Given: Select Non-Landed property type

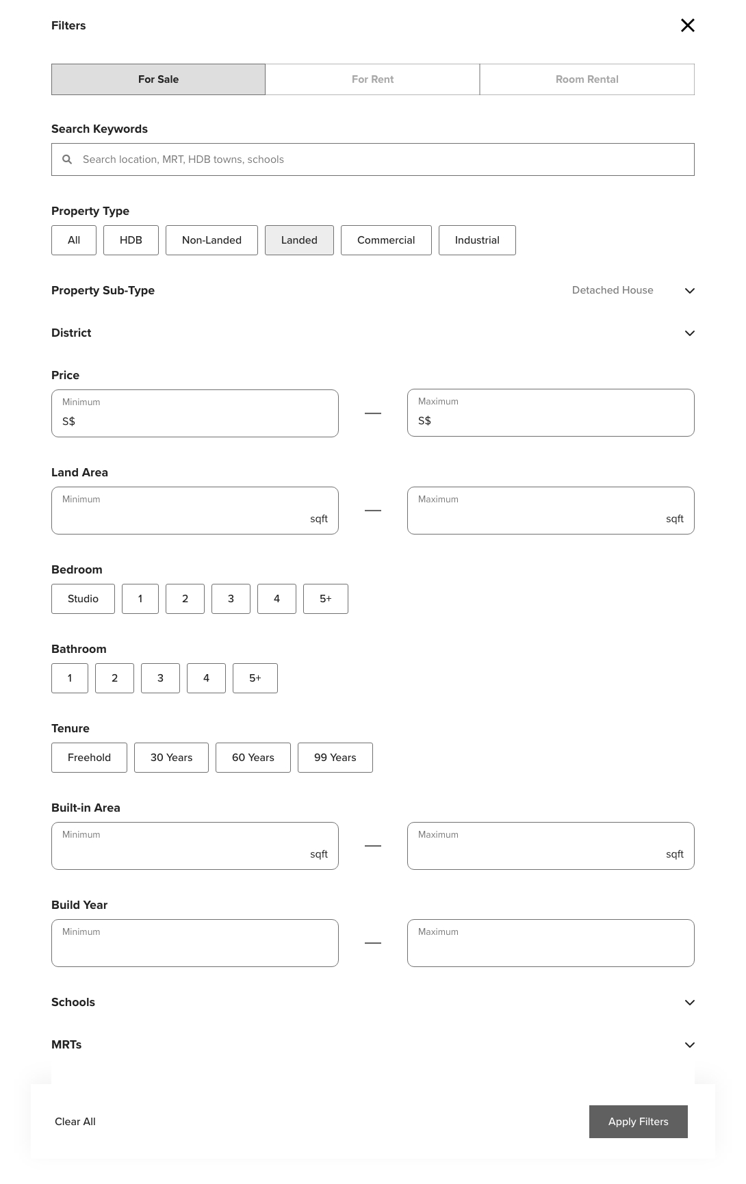Looking at the screenshot, I should tap(211, 240).
